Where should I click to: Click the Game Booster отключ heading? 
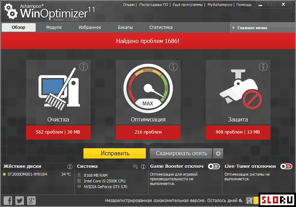coord(177,166)
